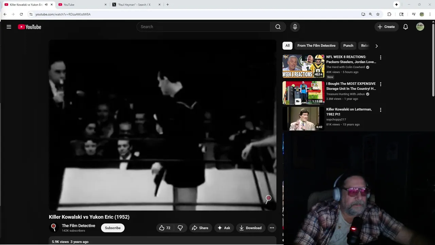Go back in browser history
Image resolution: width=435 pixels, height=245 pixels.
pyautogui.click(x=5, y=14)
